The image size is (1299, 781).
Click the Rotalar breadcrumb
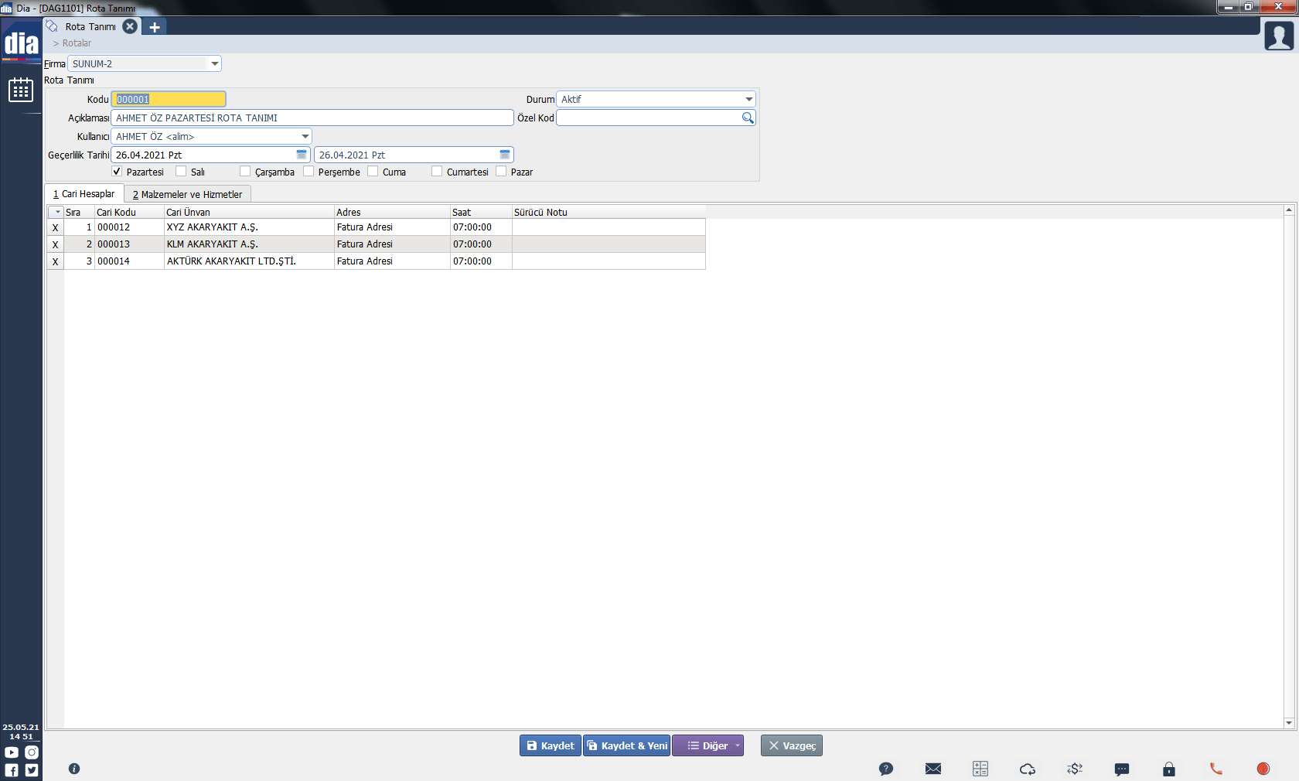coord(77,43)
